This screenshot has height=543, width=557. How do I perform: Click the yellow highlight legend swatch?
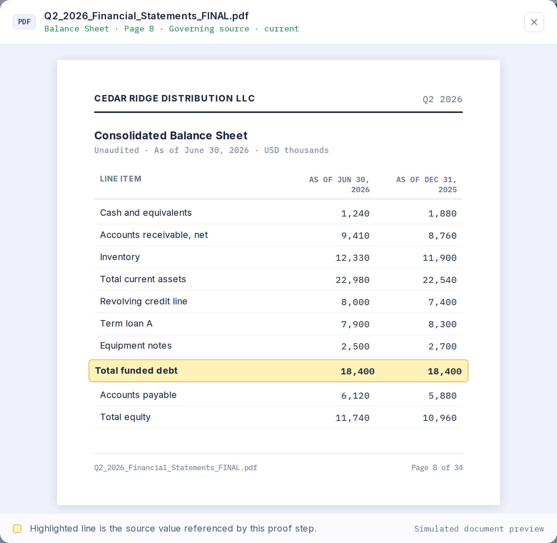[17, 529]
